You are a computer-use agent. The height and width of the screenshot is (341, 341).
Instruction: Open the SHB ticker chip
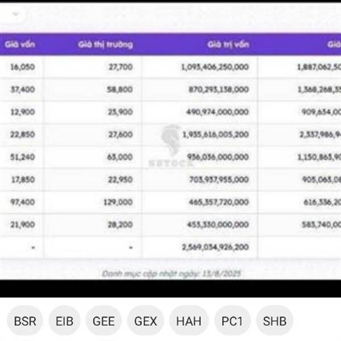[275, 321]
